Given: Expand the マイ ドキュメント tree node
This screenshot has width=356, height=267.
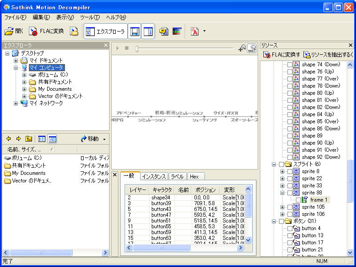Looking at the screenshot, I should [16, 61].
